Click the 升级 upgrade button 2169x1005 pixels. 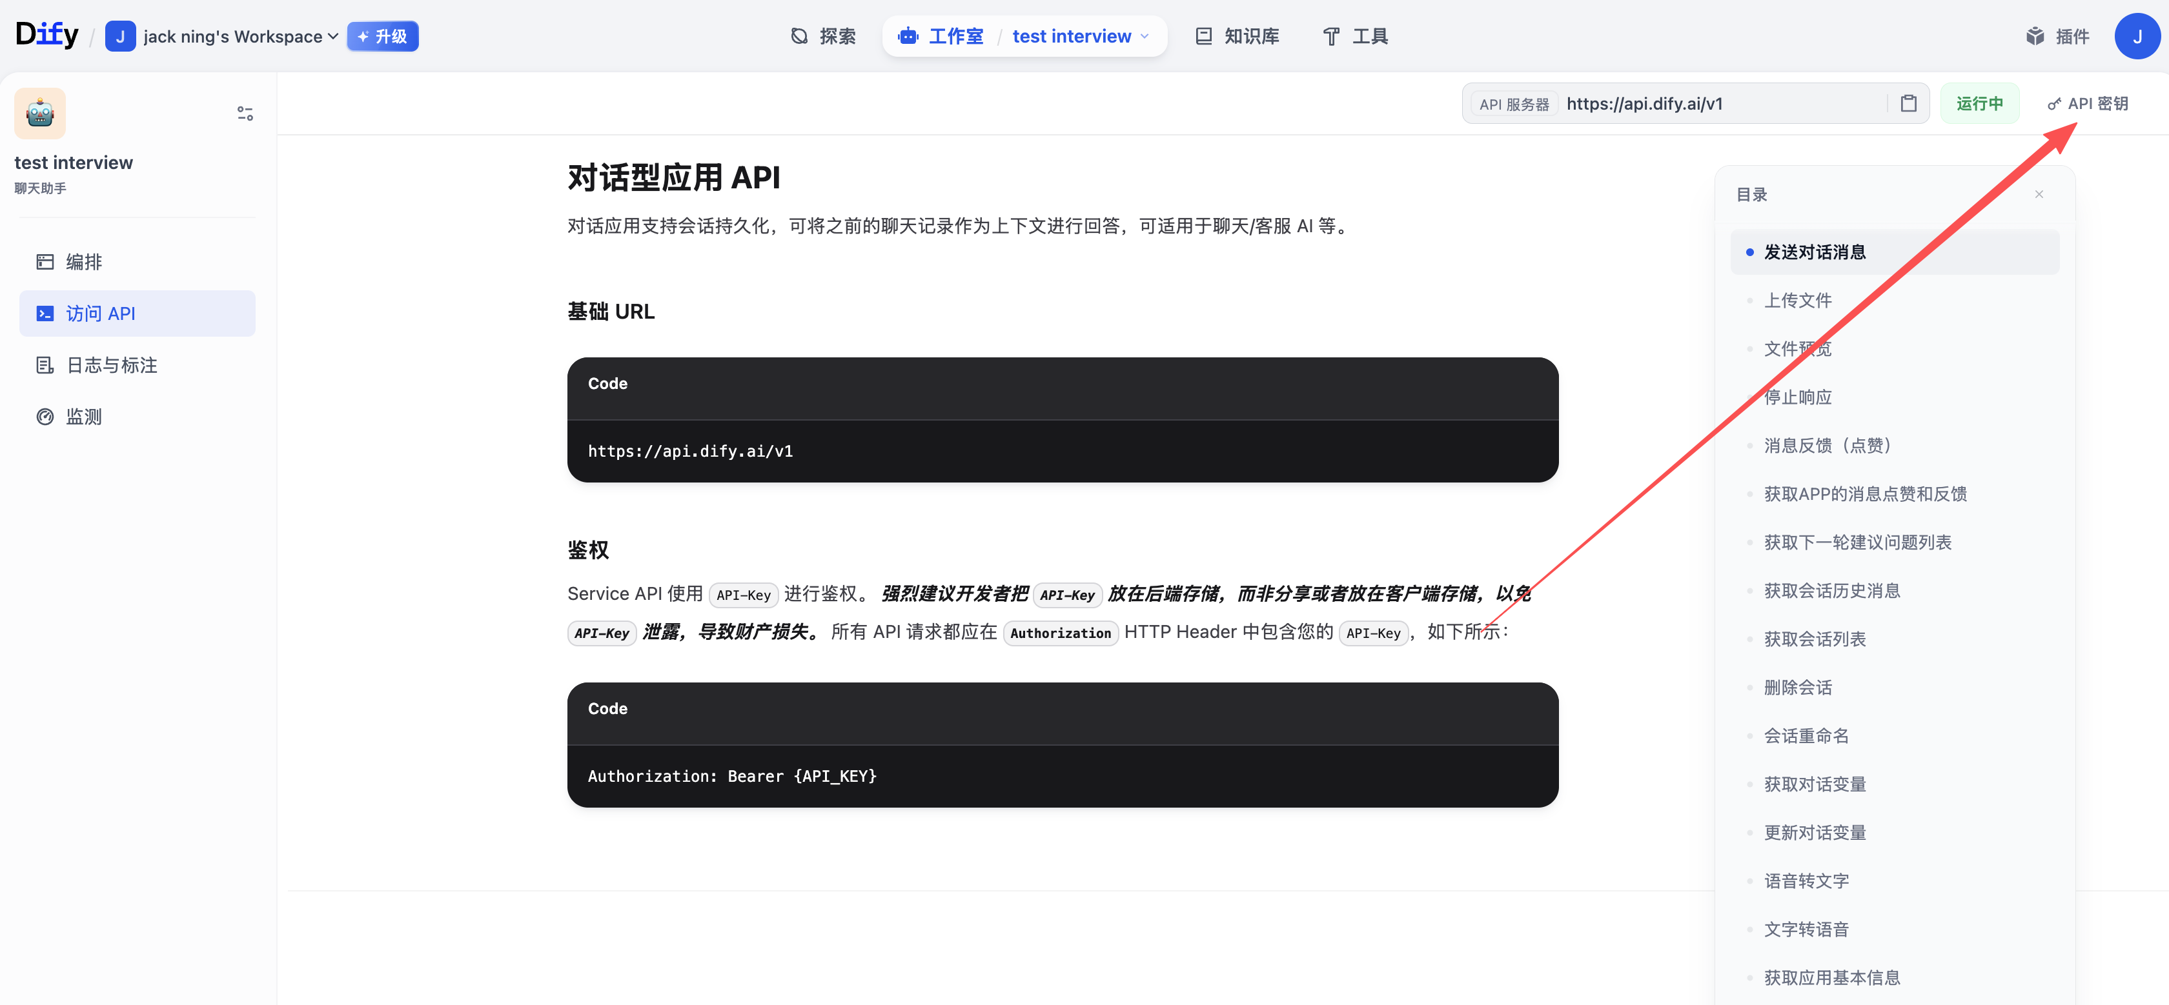[x=382, y=36]
